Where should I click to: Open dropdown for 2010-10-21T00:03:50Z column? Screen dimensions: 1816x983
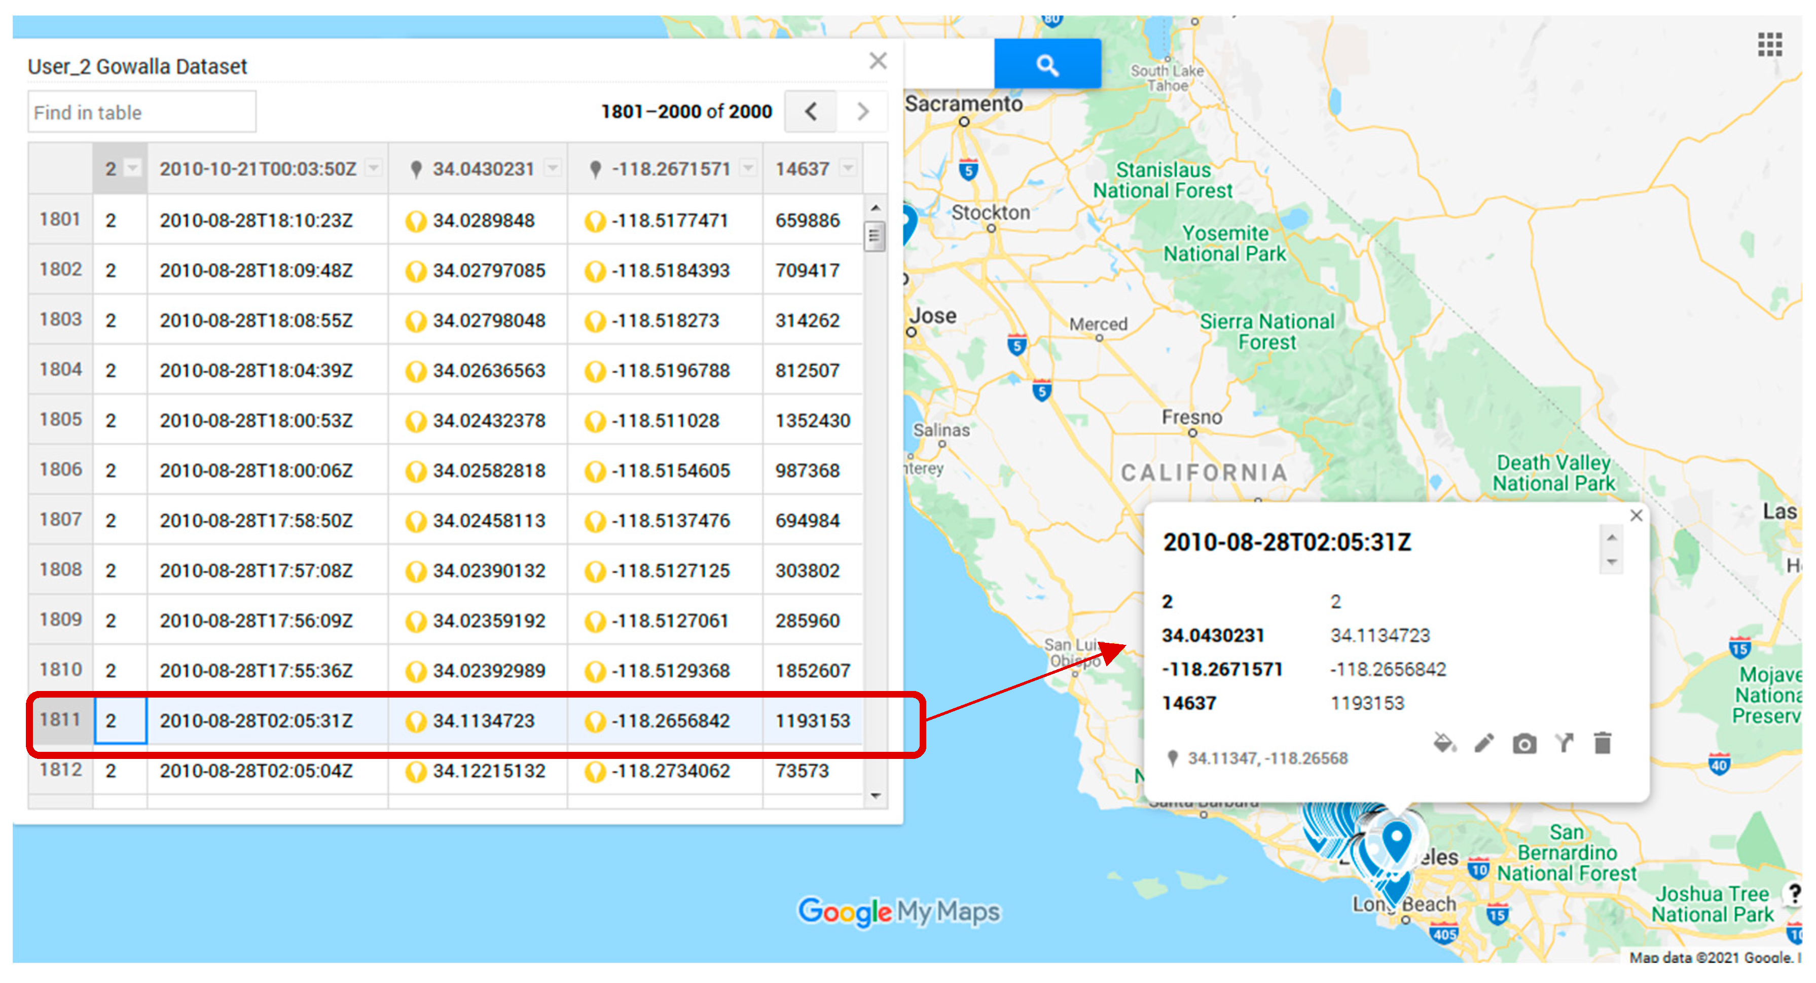coord(374,168)
